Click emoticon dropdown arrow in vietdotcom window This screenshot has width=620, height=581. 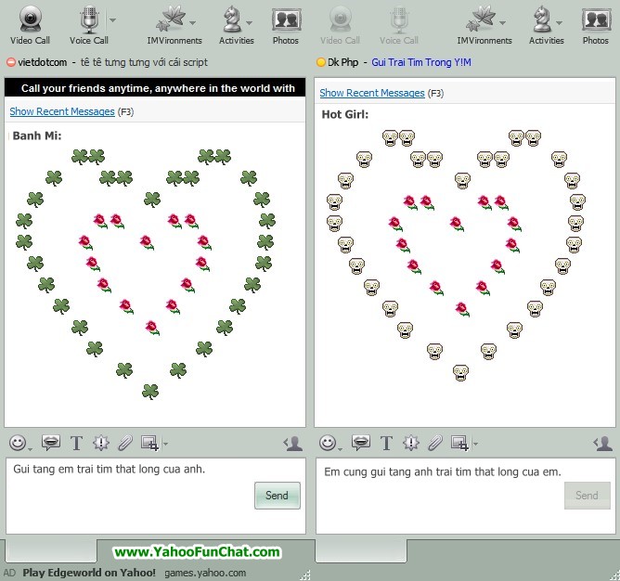click(30, 449)
